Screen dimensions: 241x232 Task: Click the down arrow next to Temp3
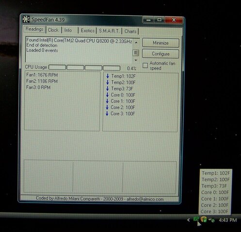pyautogui.click(x=107, y=88)
